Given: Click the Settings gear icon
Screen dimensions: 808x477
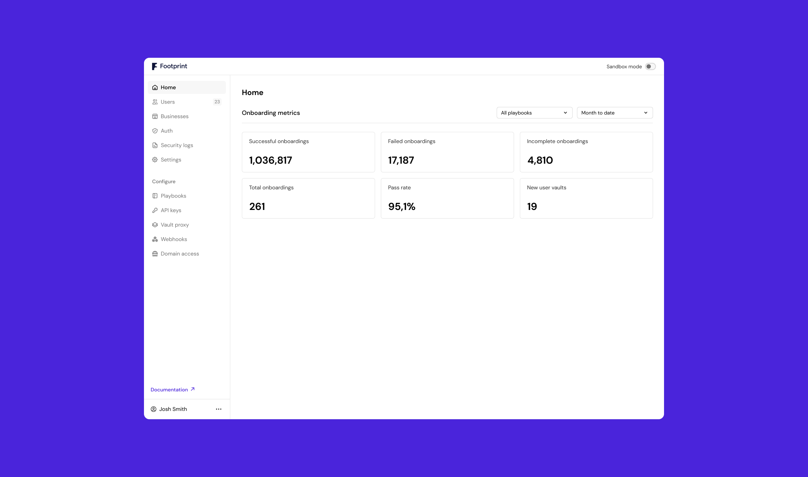Looking at the screenshot, I should [155, 160].
